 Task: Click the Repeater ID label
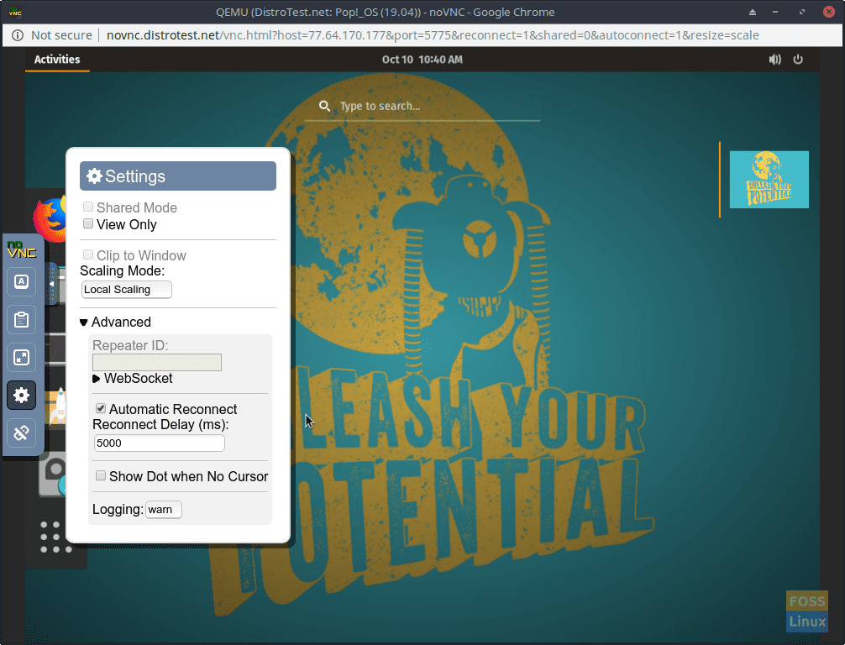point(130,345)
